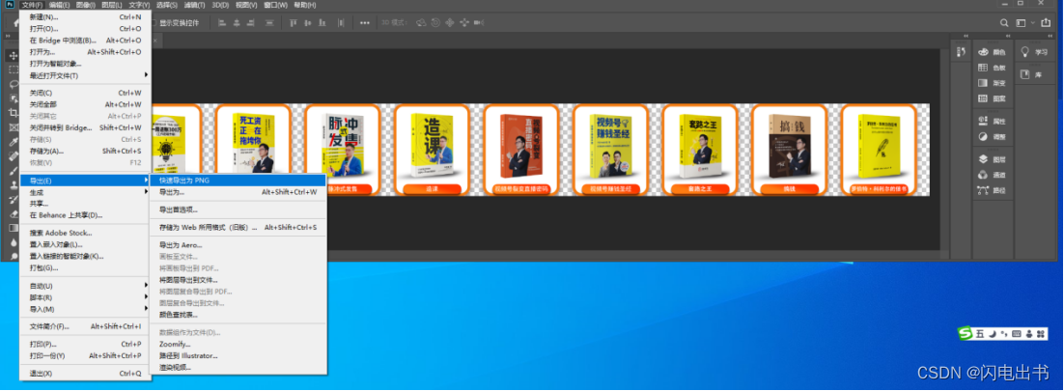Choose 导出为... menu entry
1064x391 pixels.
click(238, 192)
